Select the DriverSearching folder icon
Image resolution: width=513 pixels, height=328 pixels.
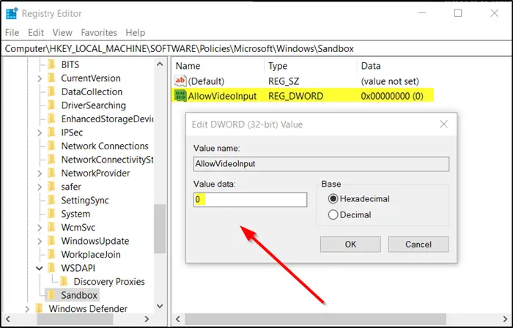(x=52, y=105)
